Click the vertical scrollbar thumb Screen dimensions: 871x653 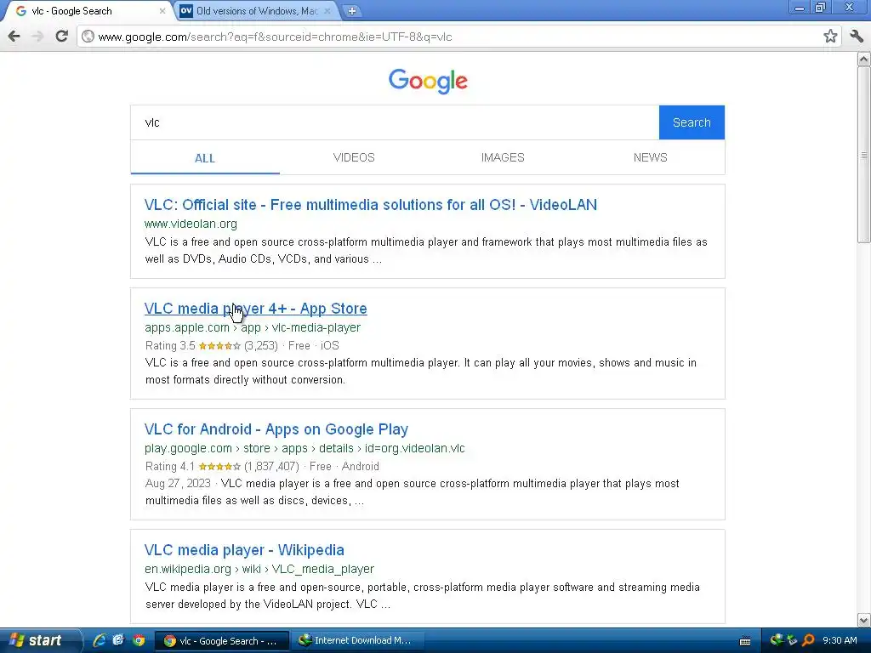[x=864, y=155]
